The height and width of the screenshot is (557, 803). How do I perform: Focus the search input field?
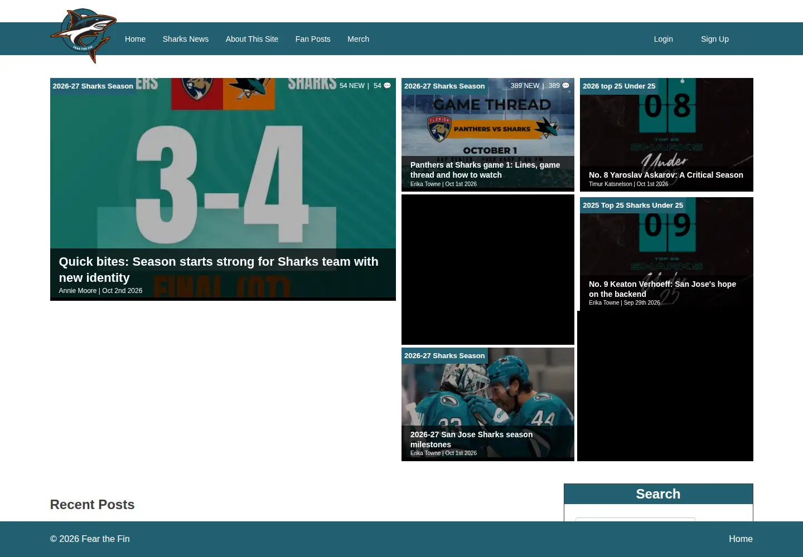tap(635, 520)
